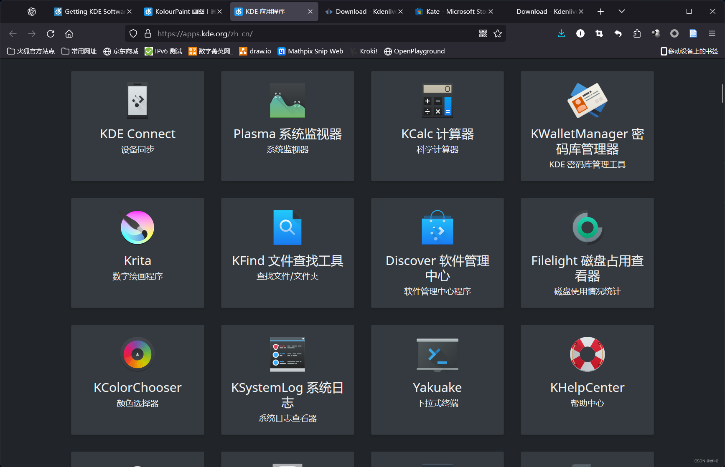Viewport: 725px width, 467px height.
Task: Expand the Firefox hamburger menu
Action: 712,33
